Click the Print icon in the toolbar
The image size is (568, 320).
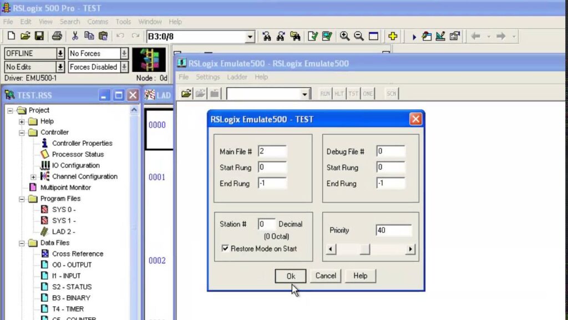(57, 36)
